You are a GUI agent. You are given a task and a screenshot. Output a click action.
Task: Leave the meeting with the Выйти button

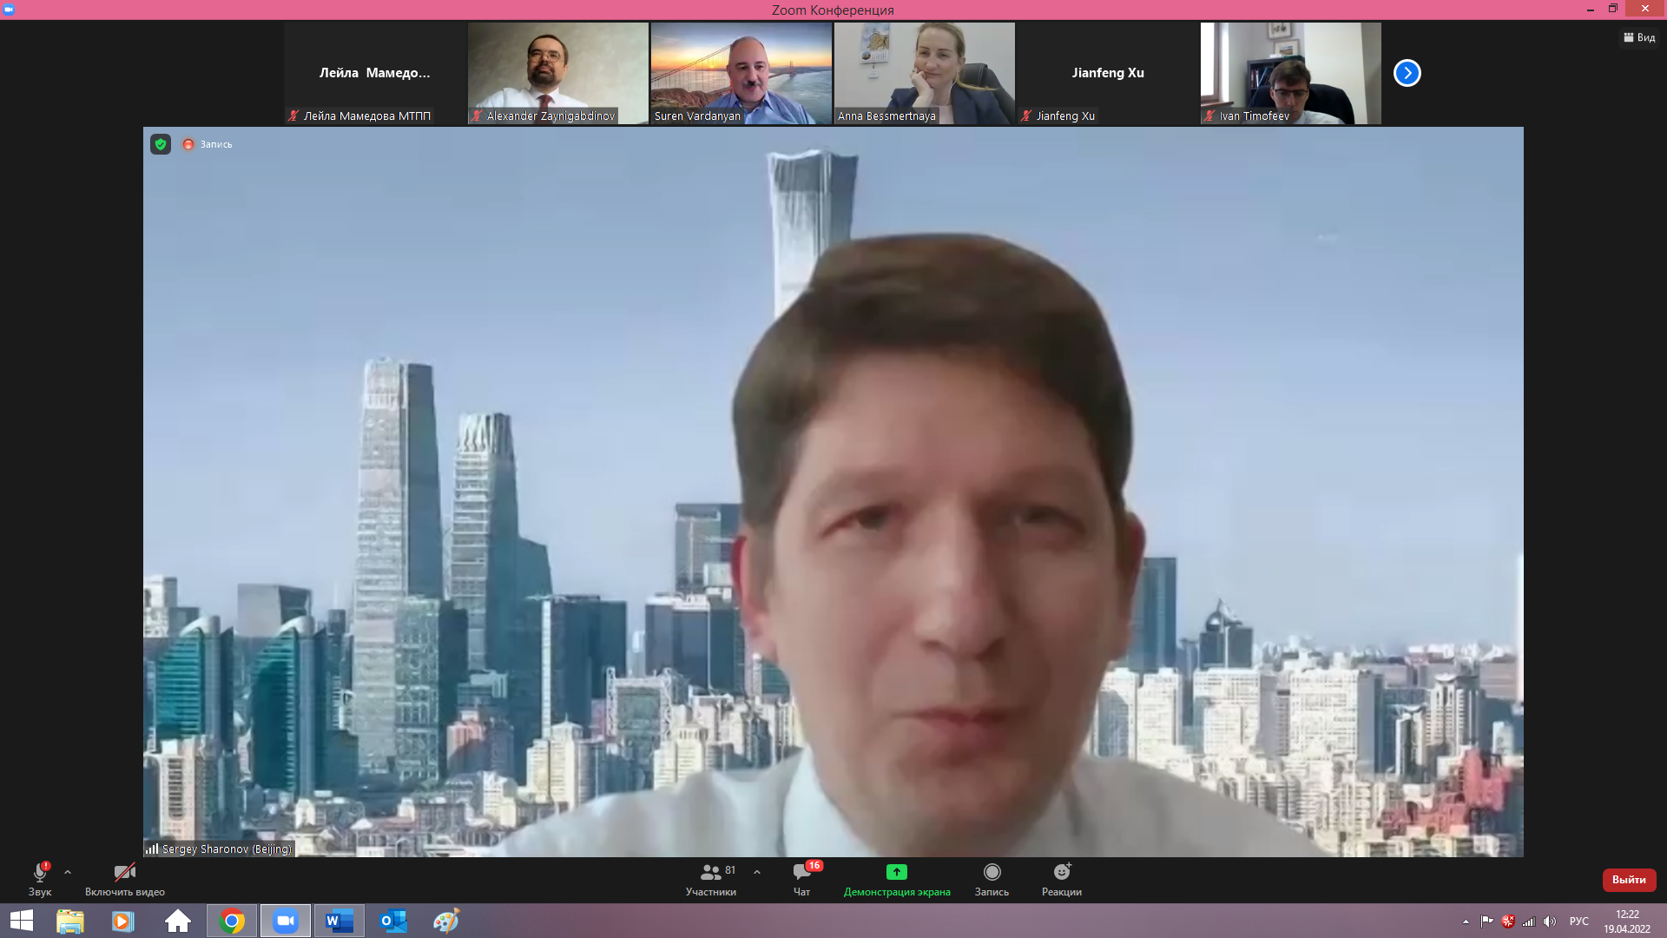click(1629, 880)
